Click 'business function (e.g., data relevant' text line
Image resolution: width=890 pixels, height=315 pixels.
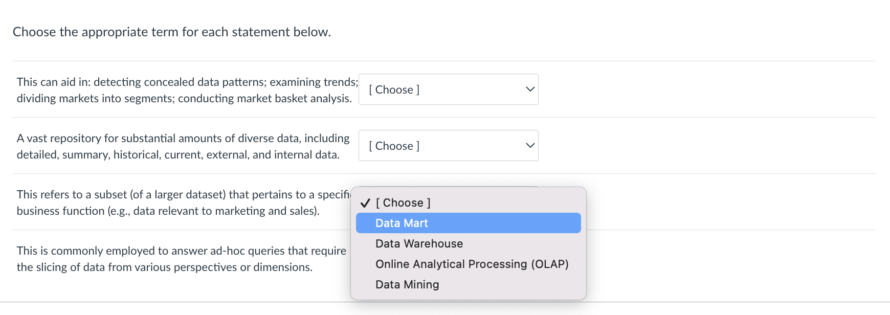click(x=168, y=211)
